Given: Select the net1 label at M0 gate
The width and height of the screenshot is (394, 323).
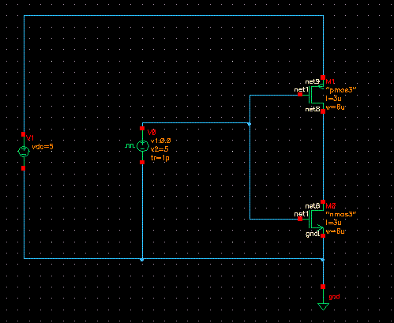Looking at the screenshot, I should [x=301, y=214].
